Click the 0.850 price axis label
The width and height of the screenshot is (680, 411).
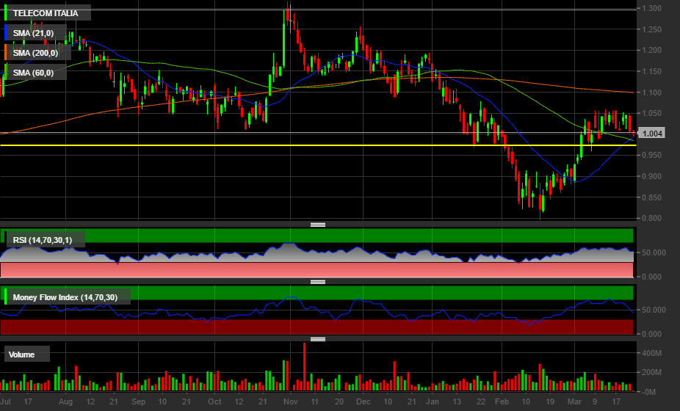(652, 197)
